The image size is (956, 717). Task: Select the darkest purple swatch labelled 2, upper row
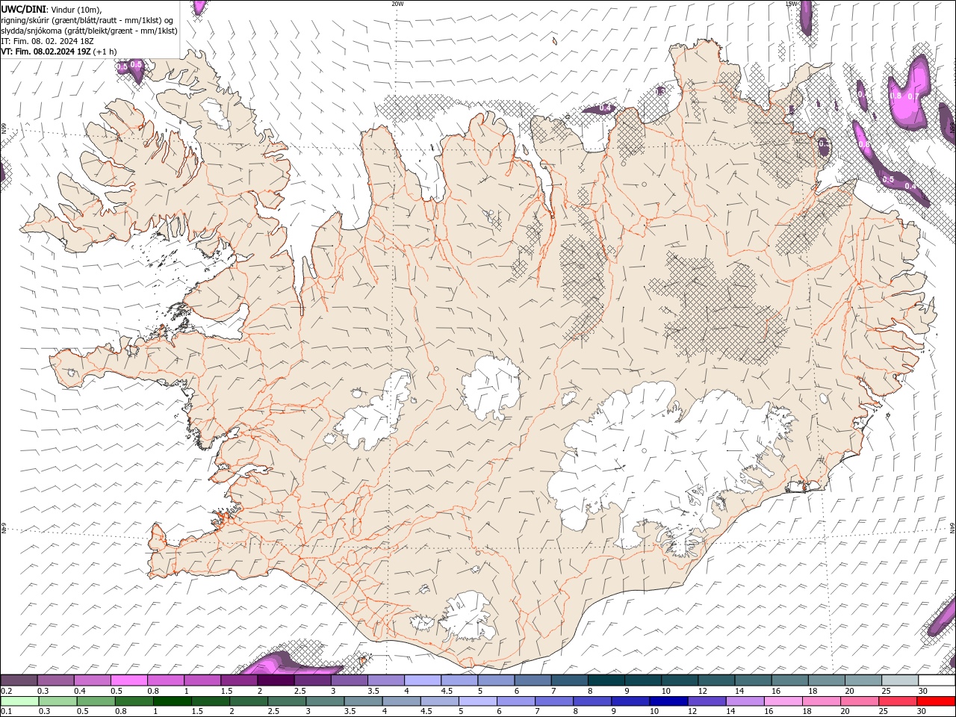coord(276,680)
